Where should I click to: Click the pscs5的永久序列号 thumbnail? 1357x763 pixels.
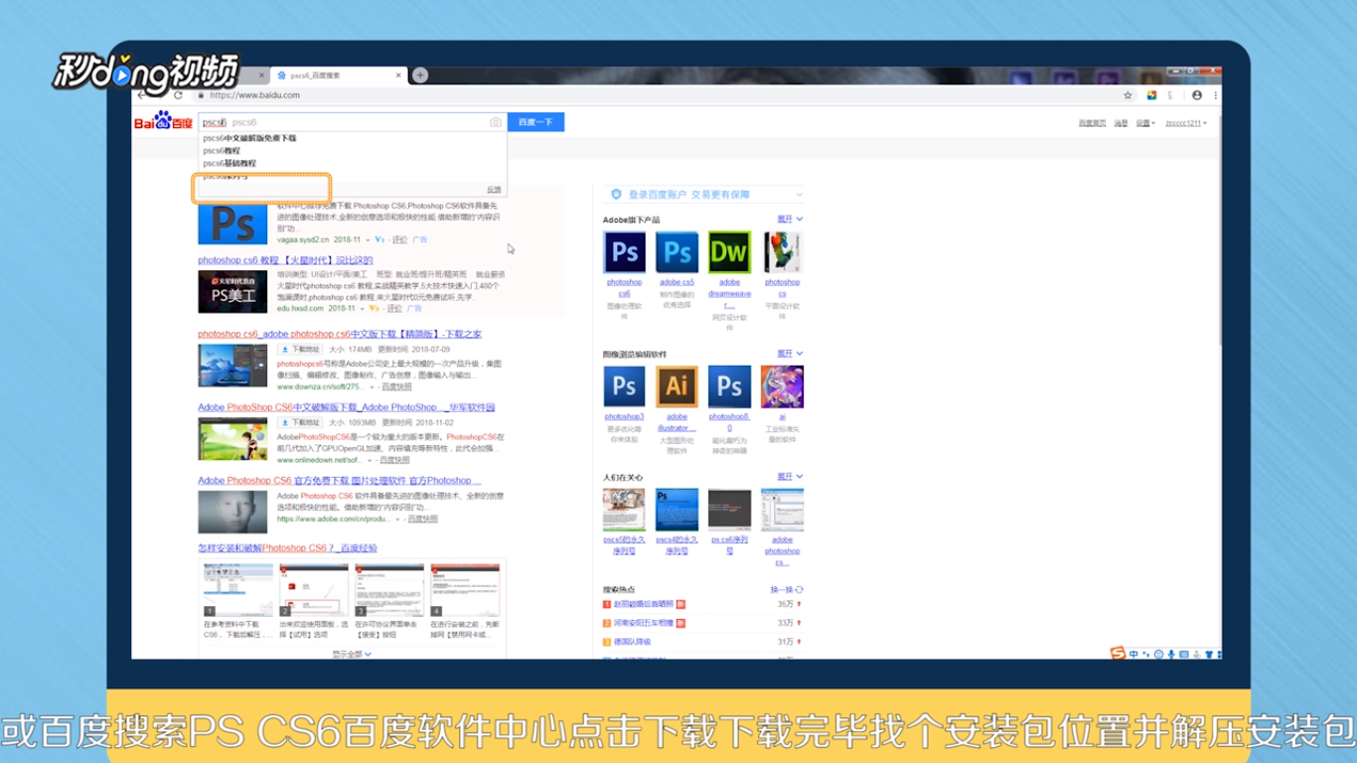pyautogui.click(x=624, y=510)
